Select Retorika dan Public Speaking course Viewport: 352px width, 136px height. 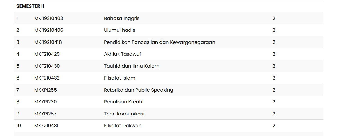click(138, 90)
